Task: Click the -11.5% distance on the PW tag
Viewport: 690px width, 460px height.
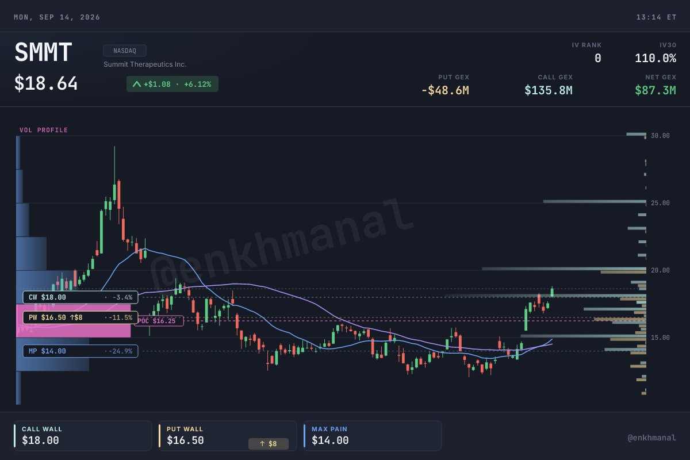Action: 120,317
